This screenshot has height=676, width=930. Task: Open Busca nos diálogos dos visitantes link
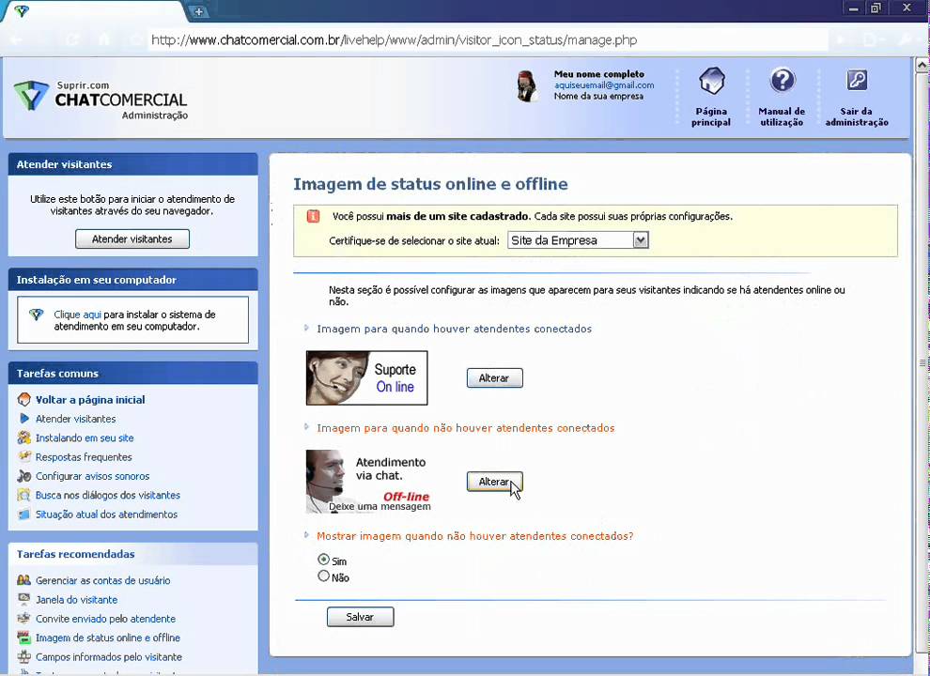click(108, 495)
